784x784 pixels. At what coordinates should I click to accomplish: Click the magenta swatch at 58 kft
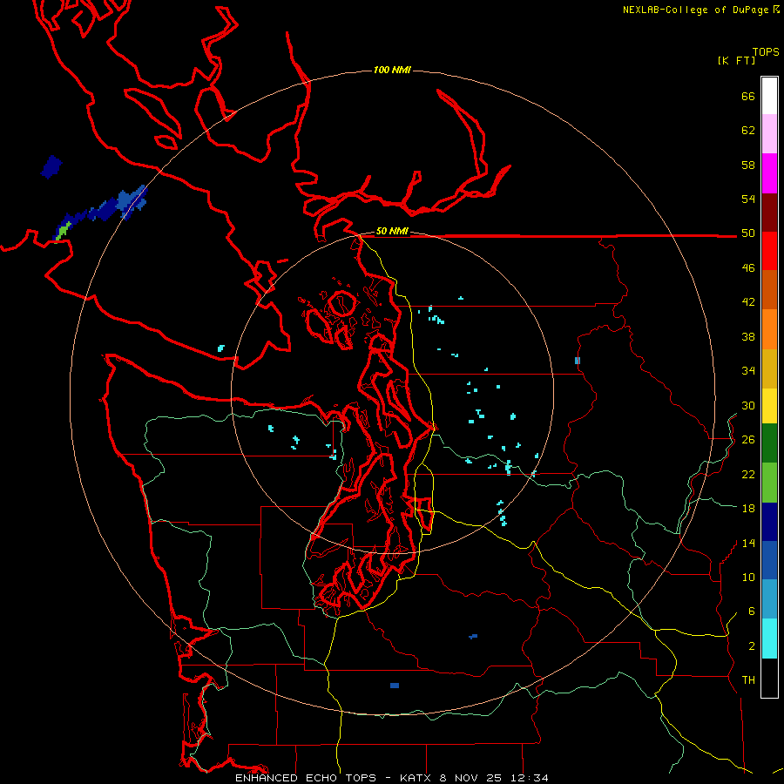[x=769, y=173]
